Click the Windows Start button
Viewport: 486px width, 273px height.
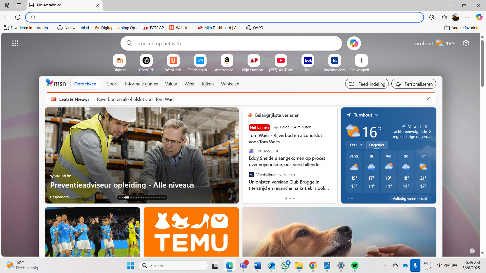pyautogui.click(x=130, y=265)
